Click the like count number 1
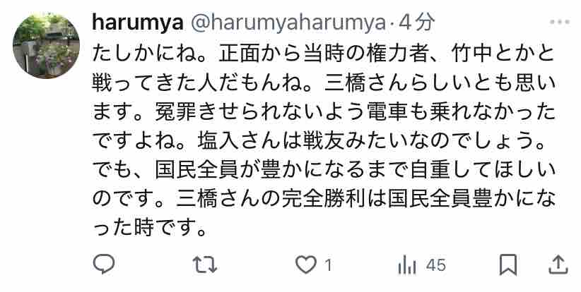581x292 pixels. (x=328, y=265)
